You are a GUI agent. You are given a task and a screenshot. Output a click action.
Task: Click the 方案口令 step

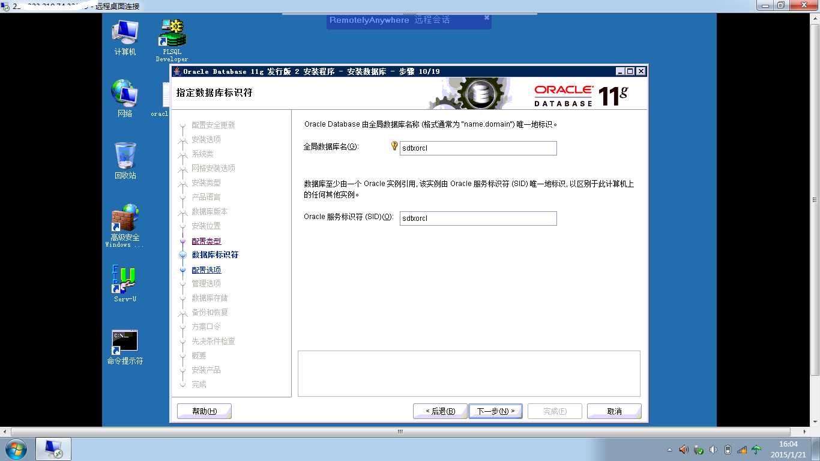(207, 327)
